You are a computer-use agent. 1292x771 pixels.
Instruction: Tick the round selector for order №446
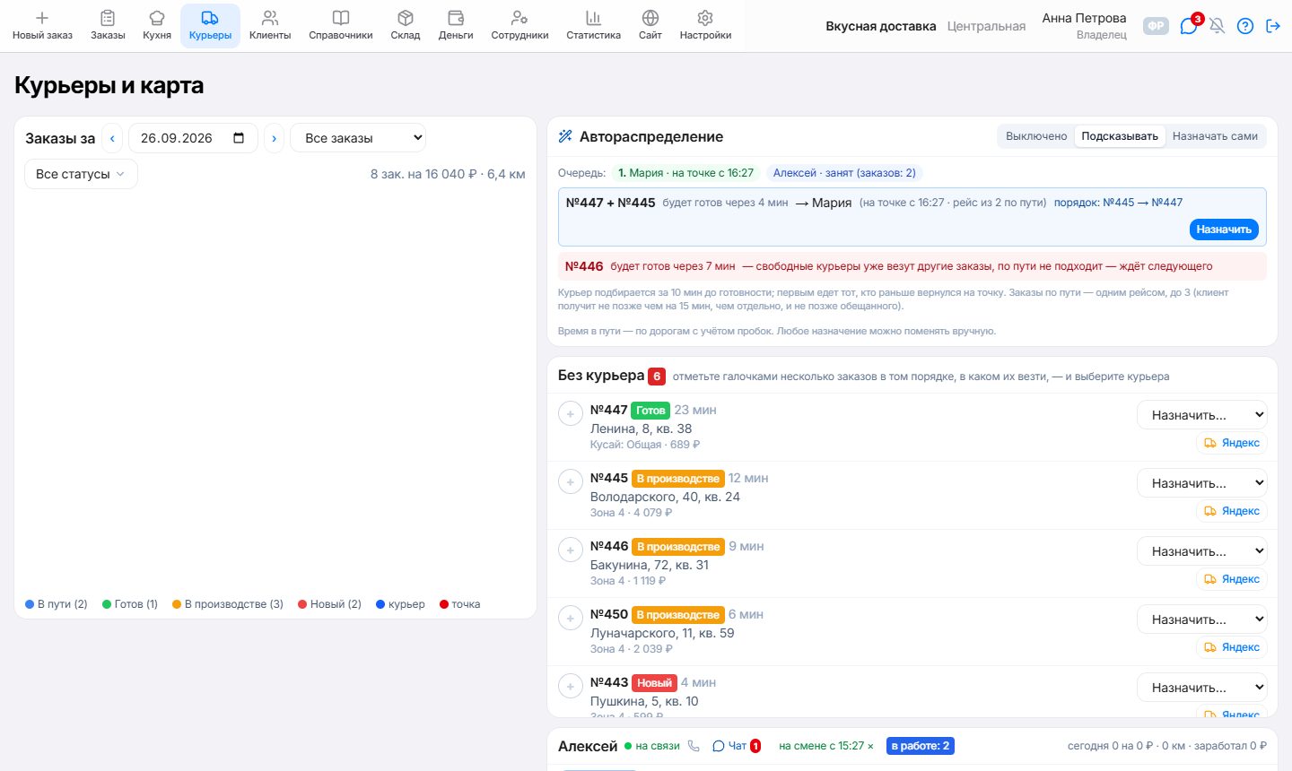[571, 550]
